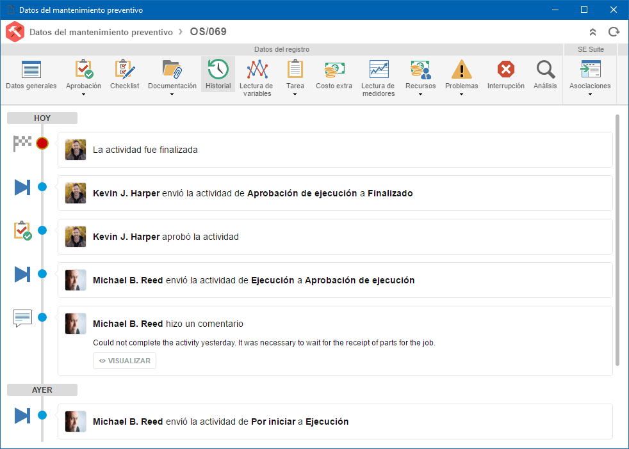Click the text La actividad fue finalizada
The image size is (629, 449).
(x=145, y=150)
